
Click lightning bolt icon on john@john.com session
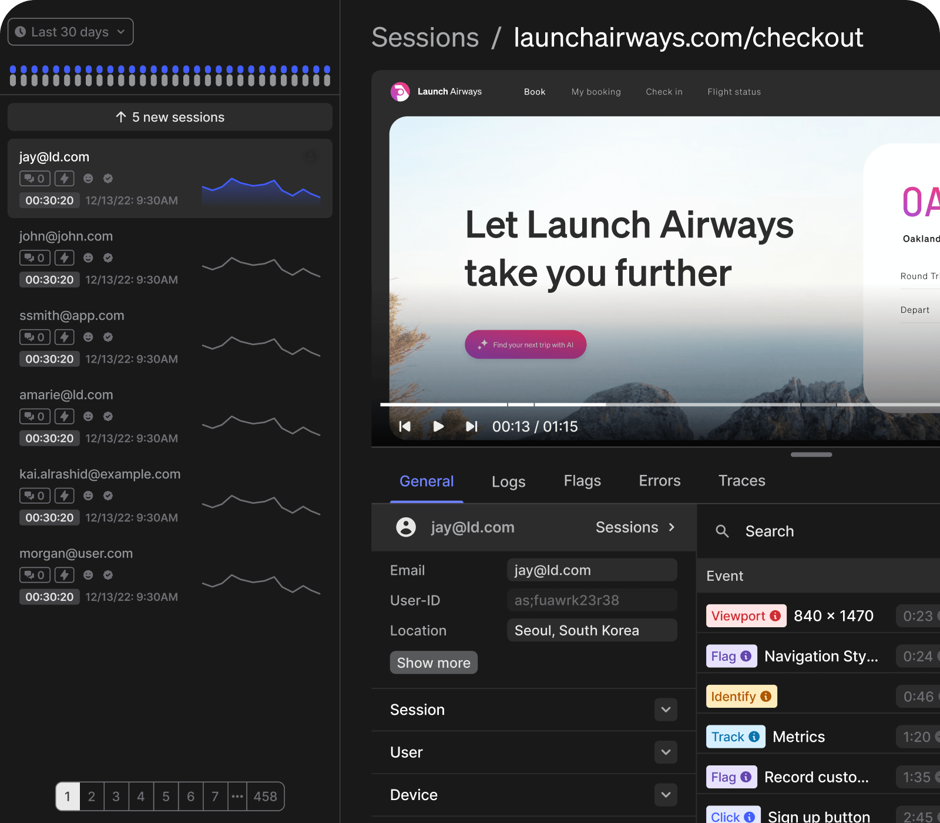[65, 257]
